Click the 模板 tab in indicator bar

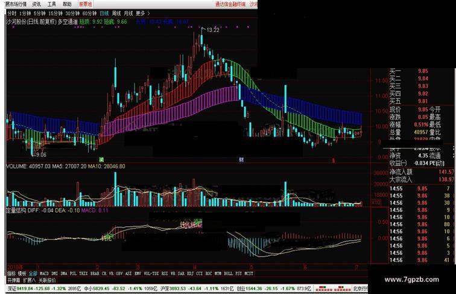[x=22, y=273]
